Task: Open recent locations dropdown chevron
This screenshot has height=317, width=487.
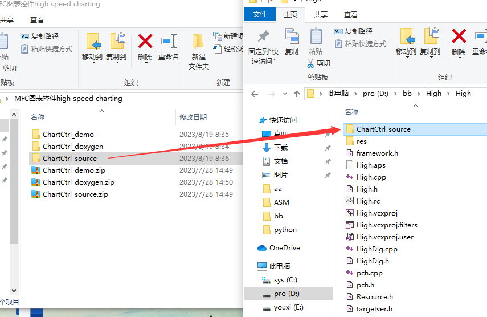Action: [285, 94]
